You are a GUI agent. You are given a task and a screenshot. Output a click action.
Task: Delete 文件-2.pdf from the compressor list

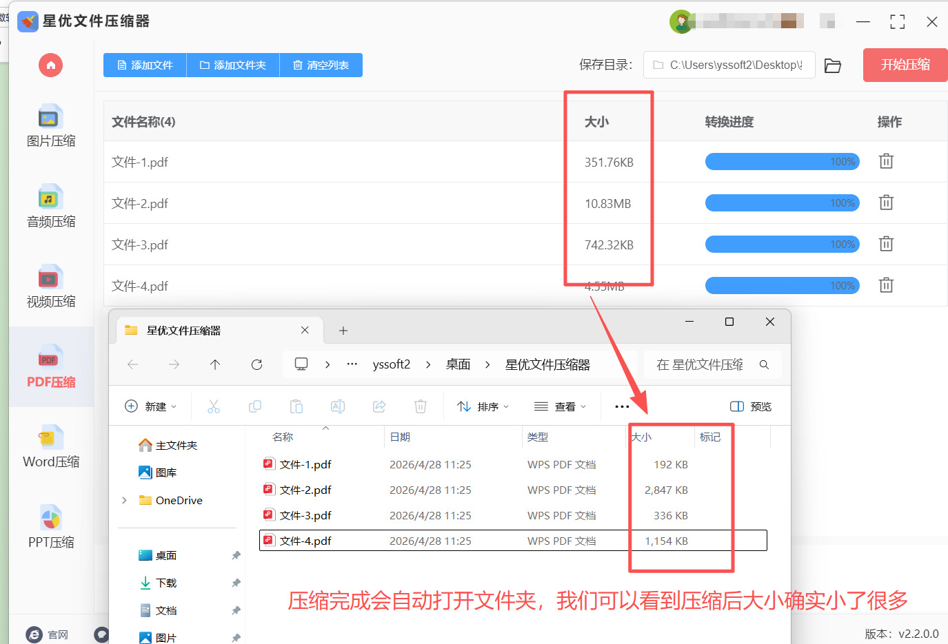click(x=886, y=202)
